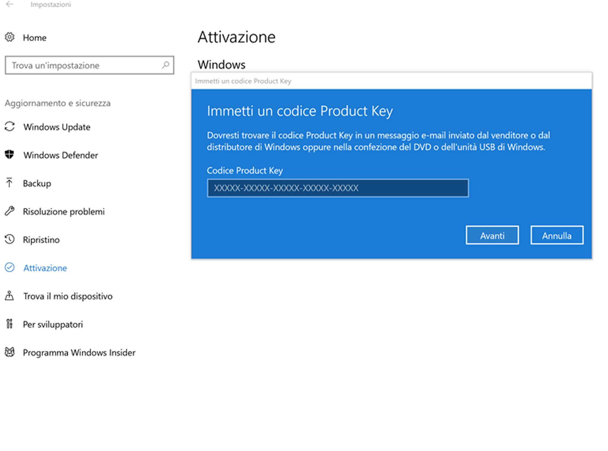The width and height of the screenshot is (608, 451).
Task: Open the Backup settings
Action: click(37, 183)
